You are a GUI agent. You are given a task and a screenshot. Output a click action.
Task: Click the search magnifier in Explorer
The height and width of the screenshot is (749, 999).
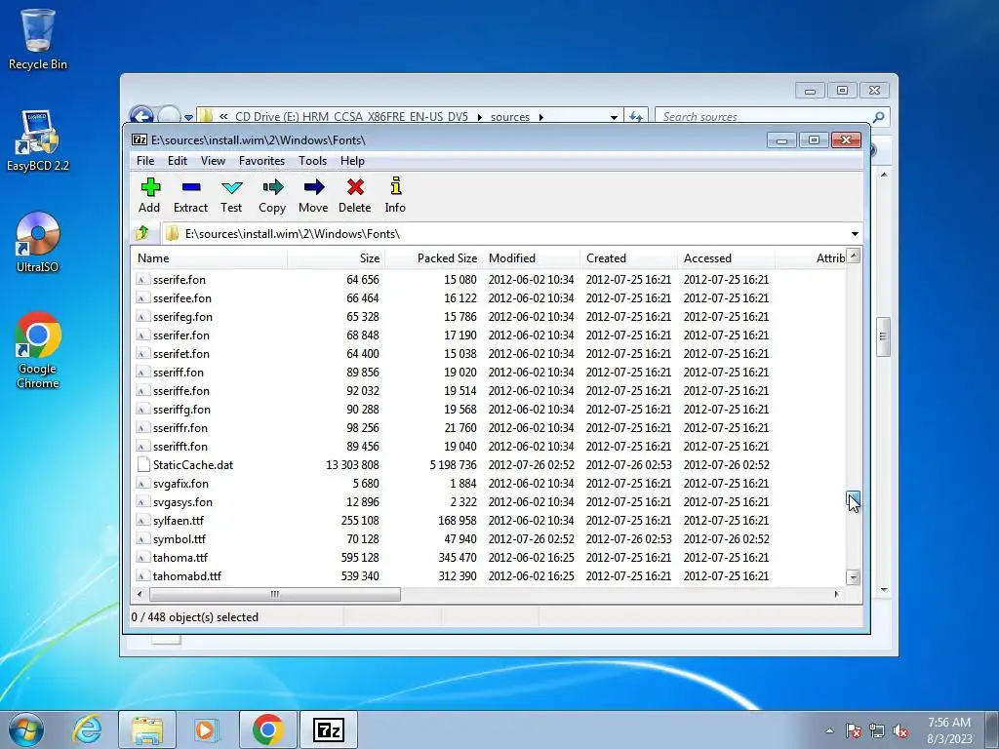pyautogui.click(x=878, y=117)
